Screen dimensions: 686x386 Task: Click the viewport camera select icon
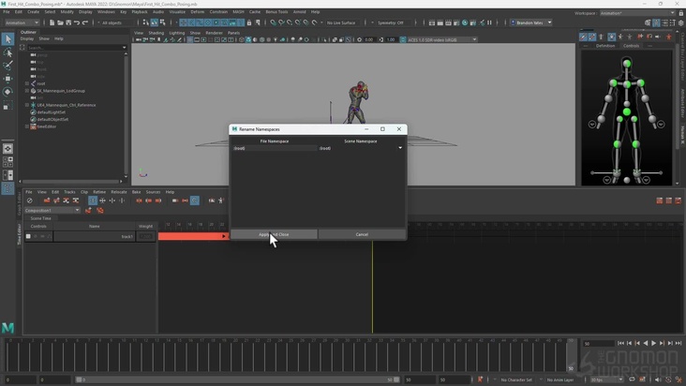139,39
